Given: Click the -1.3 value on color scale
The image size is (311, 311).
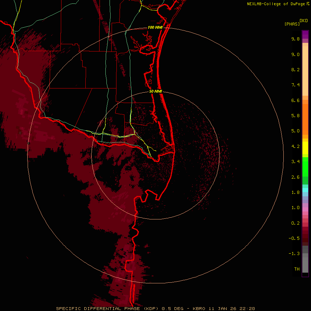Looking at the screenshot, I should point(294,254).
